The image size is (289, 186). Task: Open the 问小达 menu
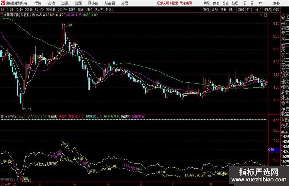point(93,3)
